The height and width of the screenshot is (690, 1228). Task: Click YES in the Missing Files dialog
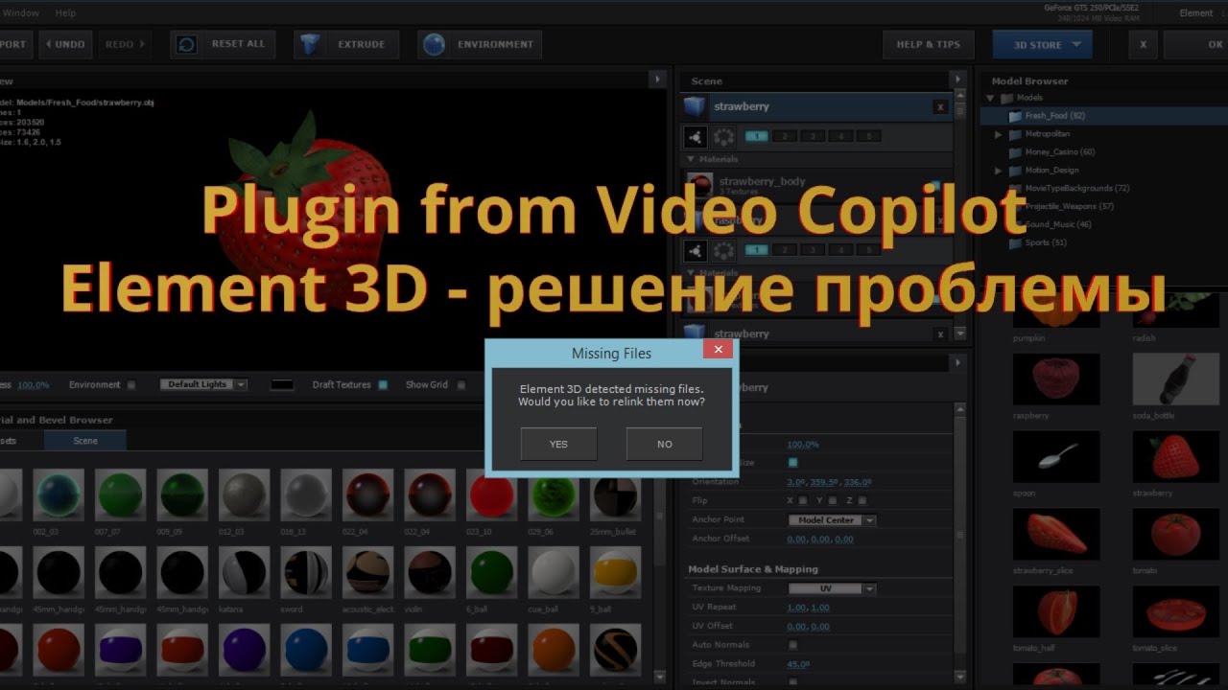pyautogui.click(x=558, y=444)
